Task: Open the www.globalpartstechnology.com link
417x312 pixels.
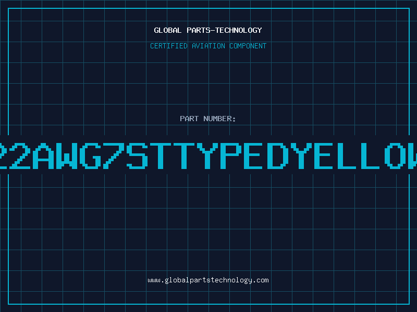Action: point(208,280)
